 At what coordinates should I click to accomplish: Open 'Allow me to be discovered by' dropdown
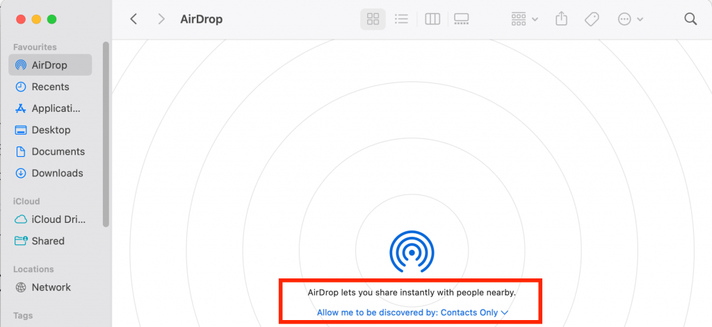pyautogui.click(x=412, y=312)
